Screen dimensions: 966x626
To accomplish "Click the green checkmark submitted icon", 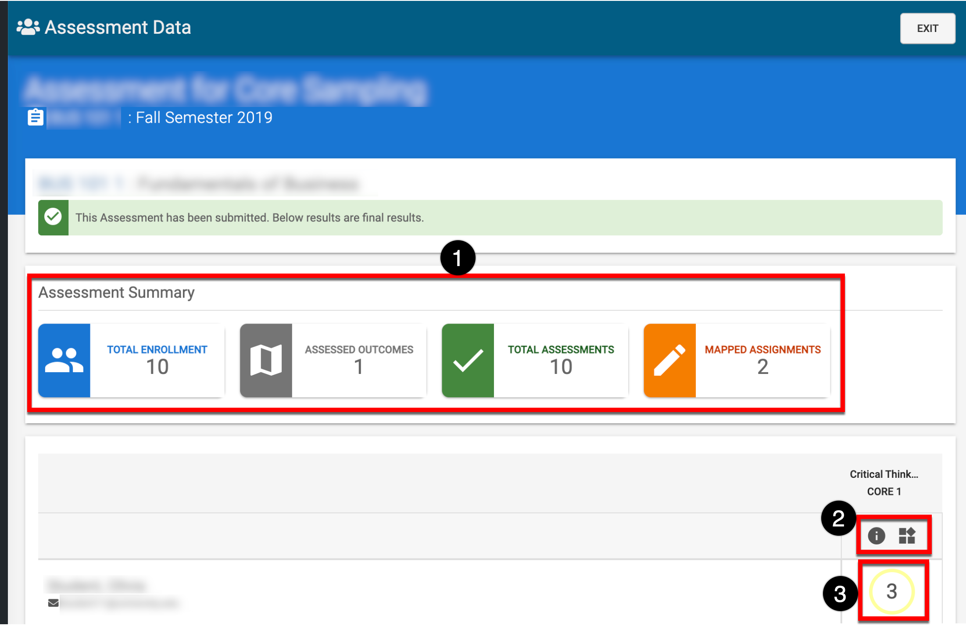I will tap(53, 217).
